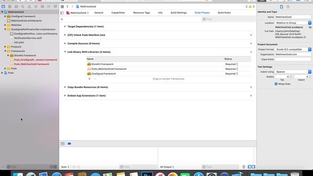Switch to the Build Rules tab
313x176 pixels.
(224, 13)
